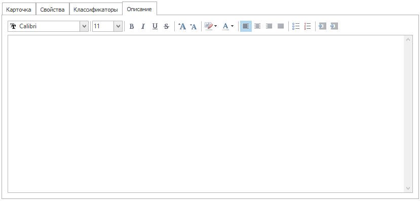This screenshot has width=420, height=201.
Task: Open highlight color dropdown arrow
Action: click(x=216, y=26)
